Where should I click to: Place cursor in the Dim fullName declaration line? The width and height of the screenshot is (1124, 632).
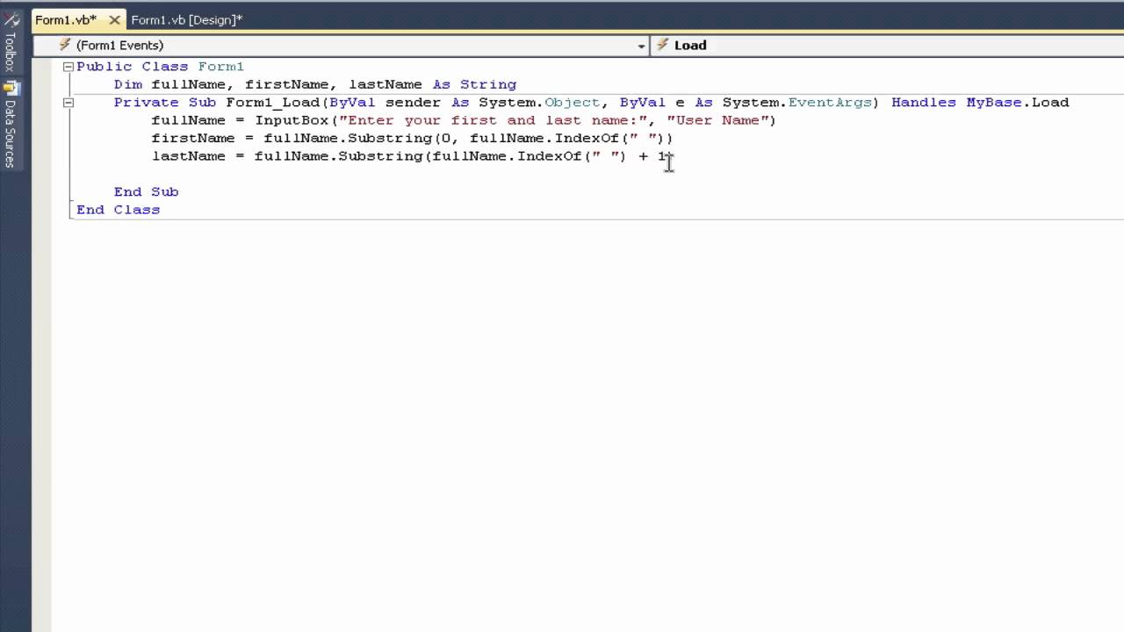pos(315,85)
